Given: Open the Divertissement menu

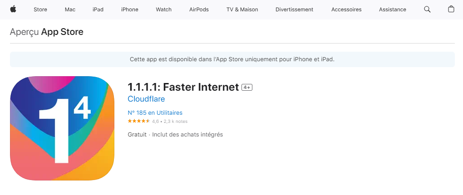Looking at the screenshot, I should (294, 10).
